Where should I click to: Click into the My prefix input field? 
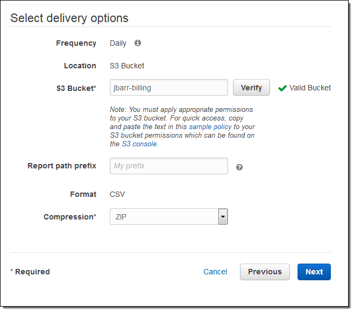(168, 166)
